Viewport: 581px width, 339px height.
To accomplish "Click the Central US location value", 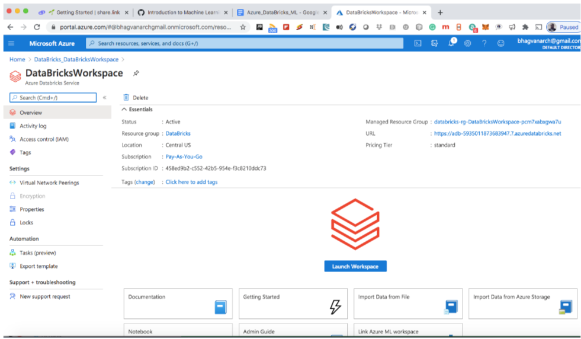I will click(178, 145).
